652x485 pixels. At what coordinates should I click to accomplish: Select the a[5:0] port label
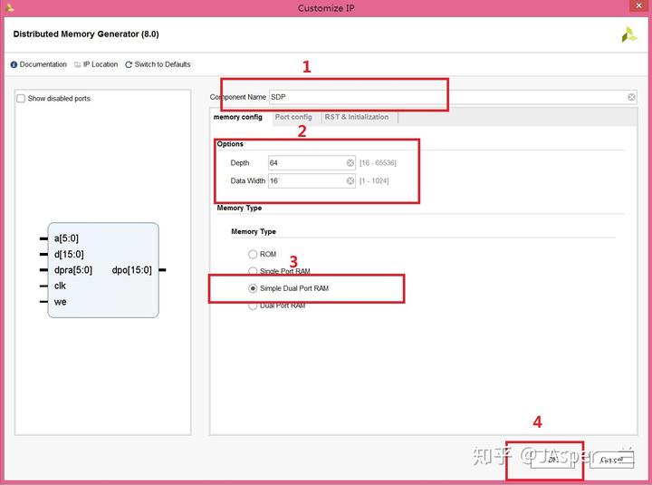66,238
